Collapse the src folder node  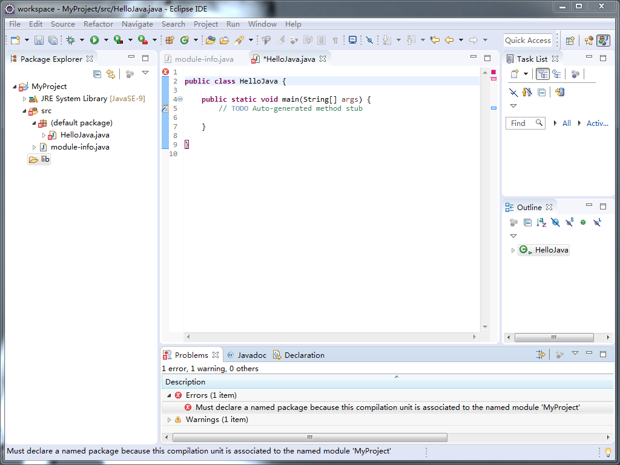pos(24,111)
